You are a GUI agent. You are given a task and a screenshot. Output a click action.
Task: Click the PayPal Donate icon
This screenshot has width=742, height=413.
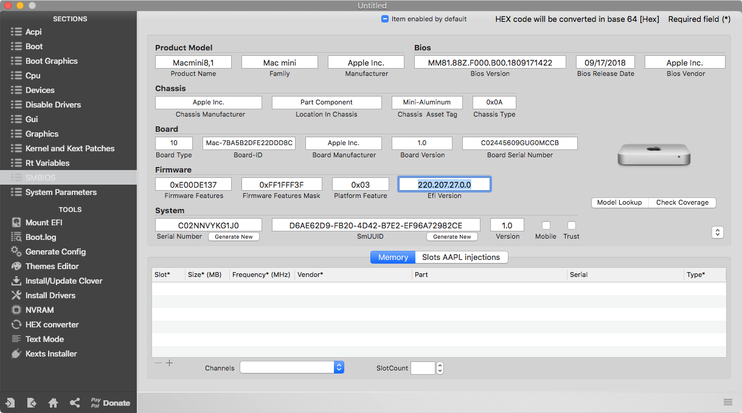coord(110,403)
